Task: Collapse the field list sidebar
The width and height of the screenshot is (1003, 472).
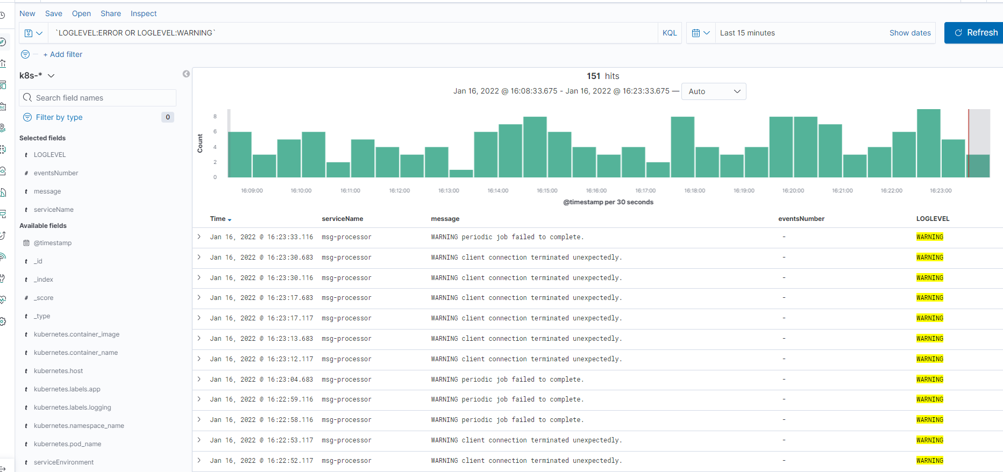Action: [186, 74]
